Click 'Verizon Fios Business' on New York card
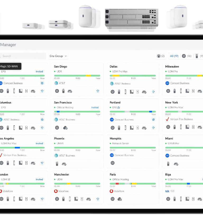 tap(182, 119)
